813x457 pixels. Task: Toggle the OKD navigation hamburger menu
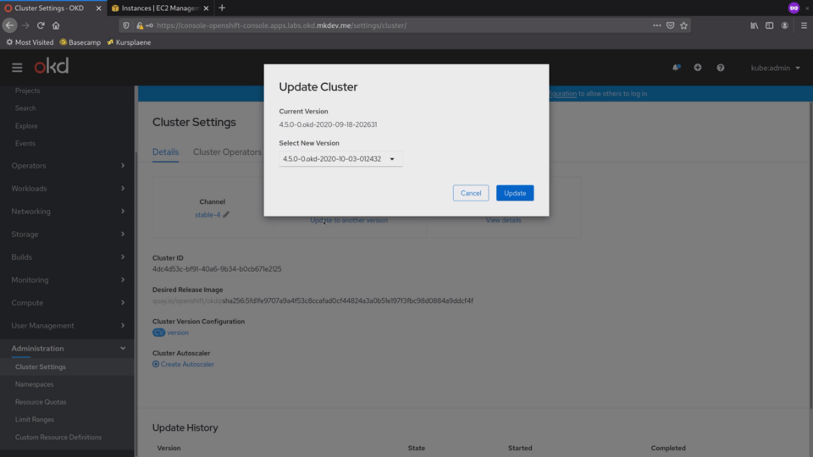(x=17, y=68)
